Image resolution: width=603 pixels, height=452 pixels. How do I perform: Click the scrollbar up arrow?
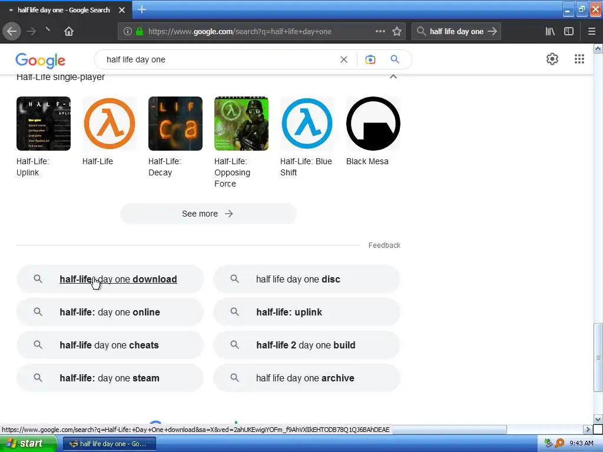tap(598, 48)
